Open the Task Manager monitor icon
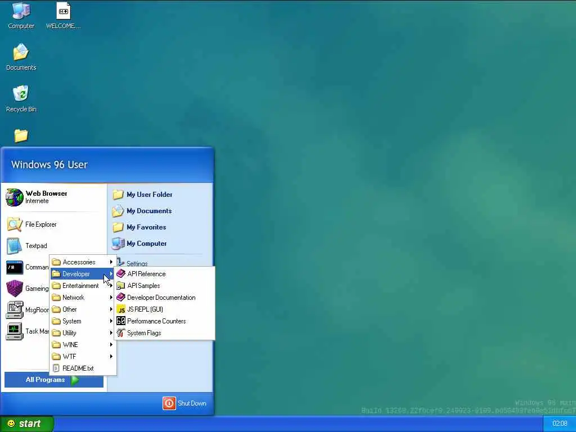Viewport: 576px width, 432px height. tap(14, 331)
